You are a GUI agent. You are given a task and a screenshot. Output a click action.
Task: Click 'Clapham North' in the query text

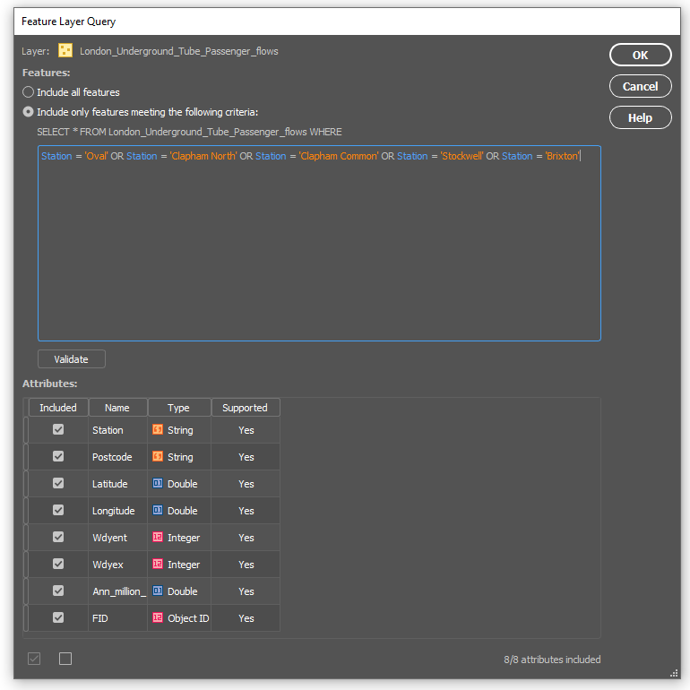pos(203,156)
